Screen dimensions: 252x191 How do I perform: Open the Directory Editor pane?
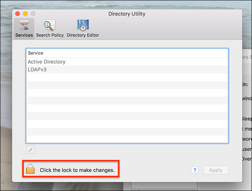click(83, 29)
